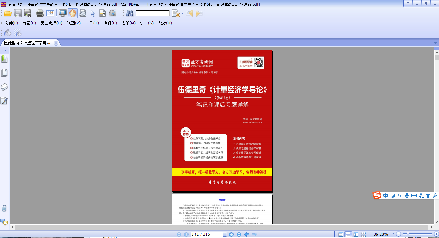Open the 安全(S) menu
Image resolution: width=439 pixels, height=238 pixels.
(x=147, y=23)
